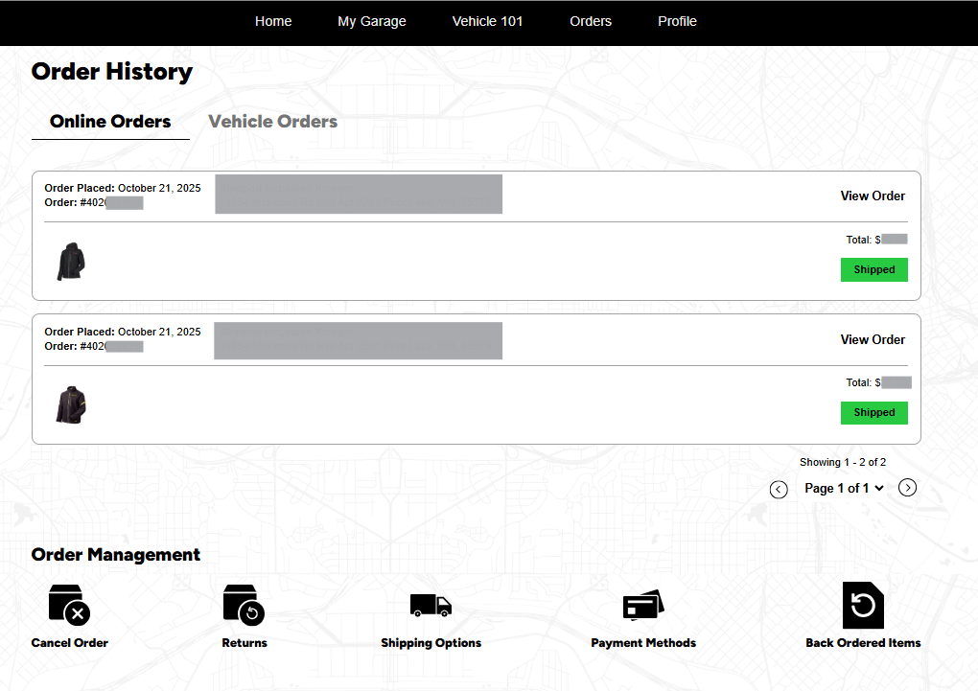Image resolution: width=978 pixels, height=691 pixels.
Task: Open the second order's jacket with yellow trim thumbnail
Action: (x=71, y=404)
